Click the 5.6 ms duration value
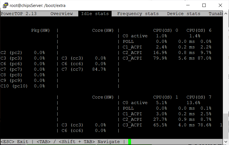The width and height of the screenshot is (229, 145). (187, 58)
